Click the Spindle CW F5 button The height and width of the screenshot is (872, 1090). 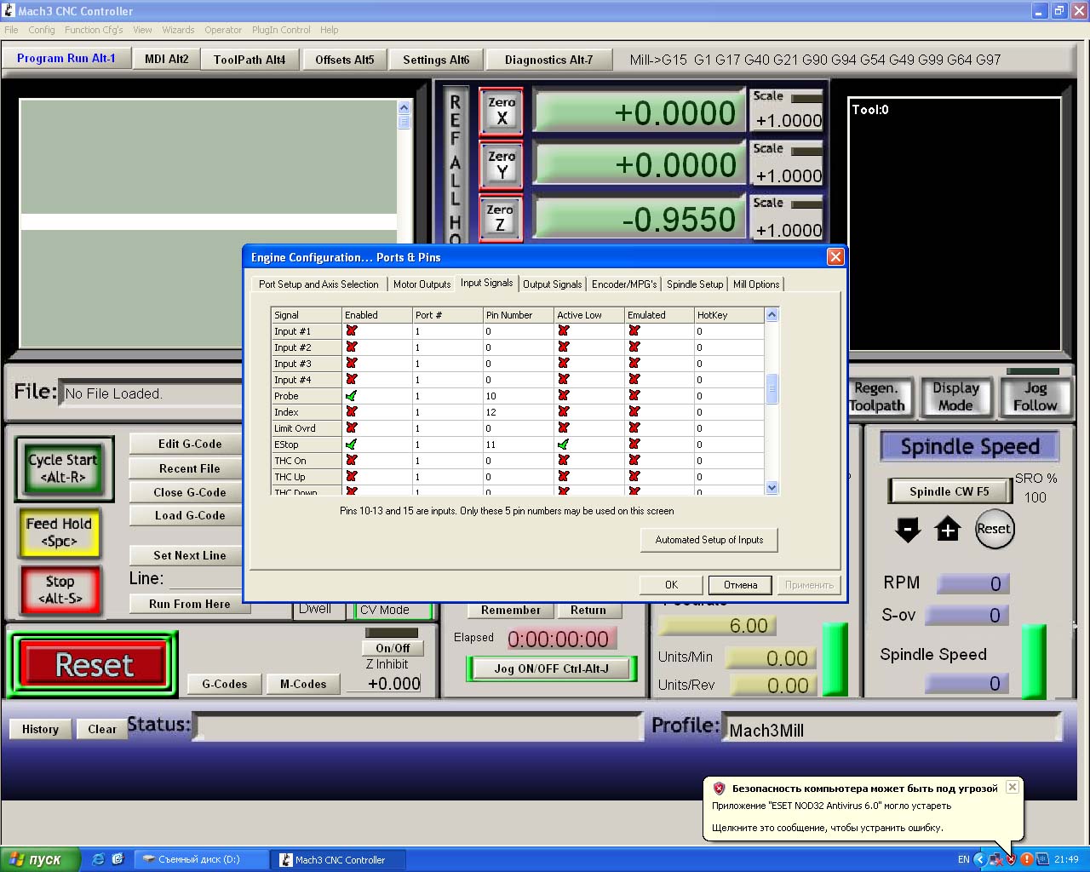(x=949, y=491)
